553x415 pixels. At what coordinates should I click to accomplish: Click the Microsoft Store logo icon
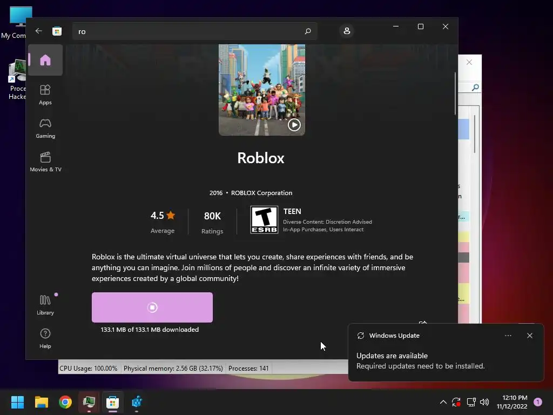pos(57,31)
